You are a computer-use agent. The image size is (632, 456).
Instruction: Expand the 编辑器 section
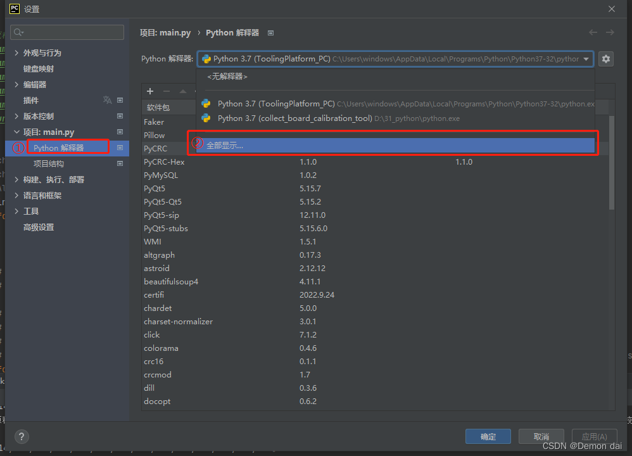pyautogui.click(x=16, y=84)
